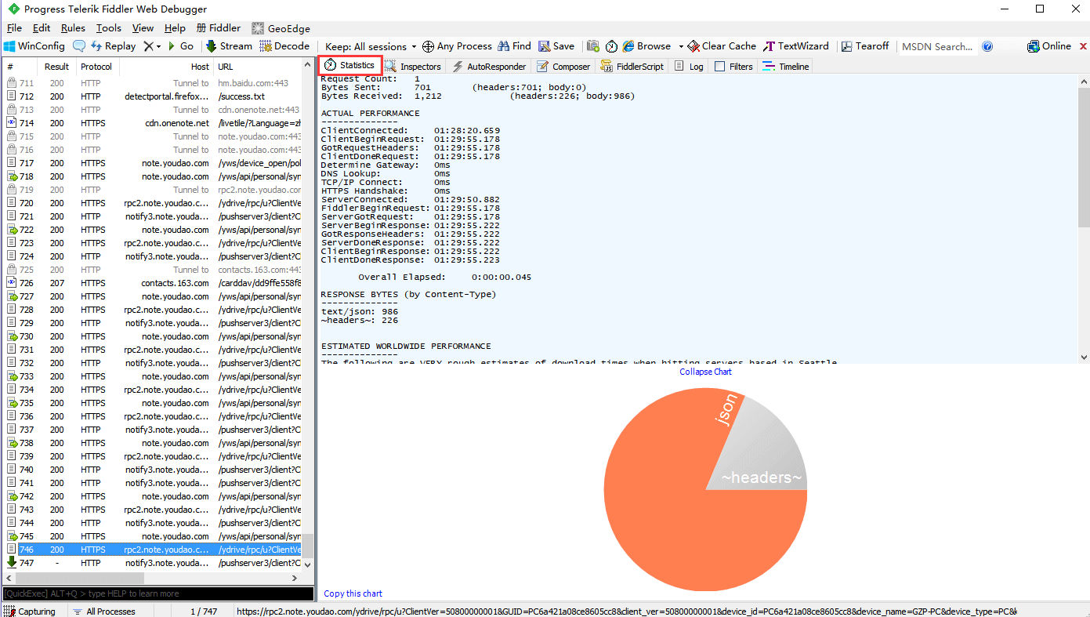
Task: Click the Comment speech bubble icon
Action: click(79, 46)
